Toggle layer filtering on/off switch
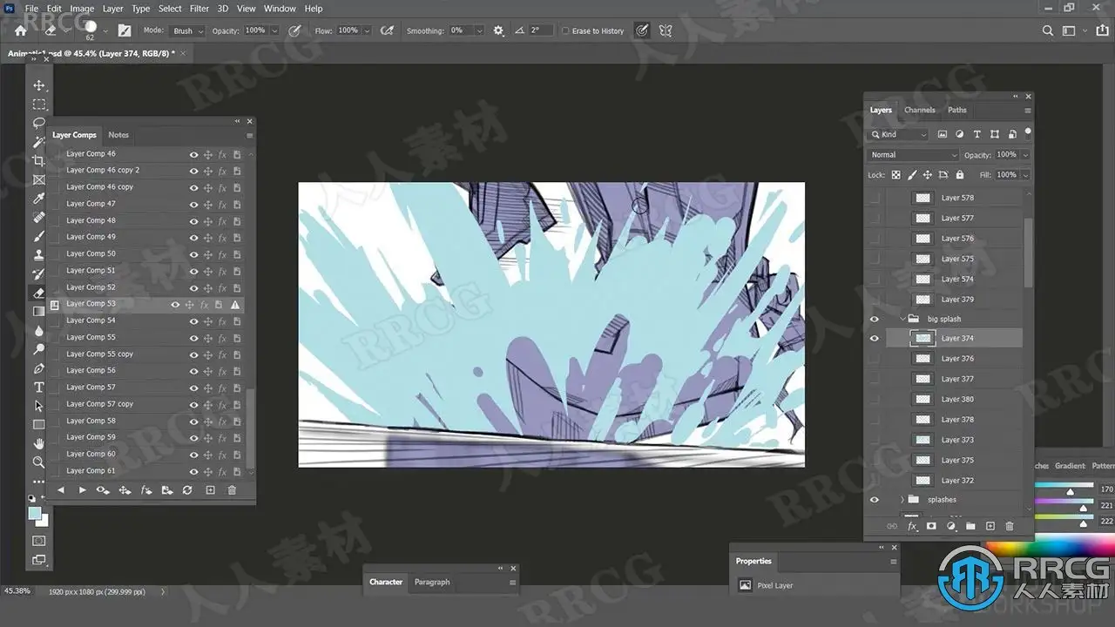The height and width of the screenshot is (627, 1115). (1027, 133)
